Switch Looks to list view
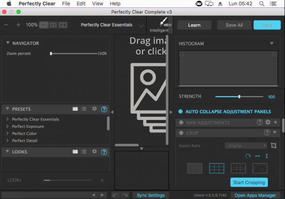This screenshot has width=285, height=199. [x=84, y=152]
